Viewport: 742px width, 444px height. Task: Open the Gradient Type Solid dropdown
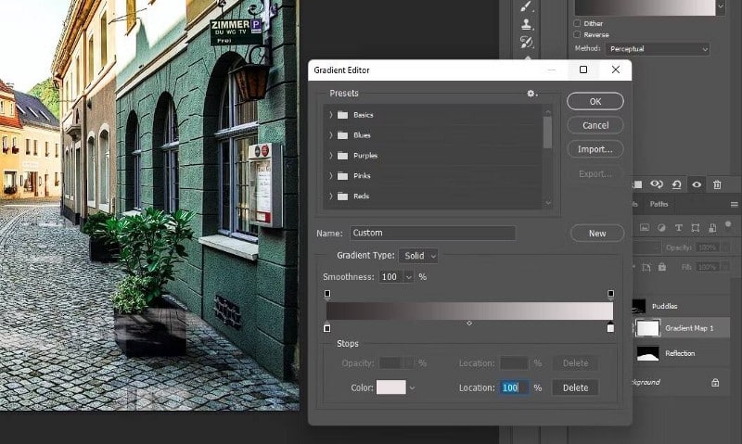coord(418,256)
